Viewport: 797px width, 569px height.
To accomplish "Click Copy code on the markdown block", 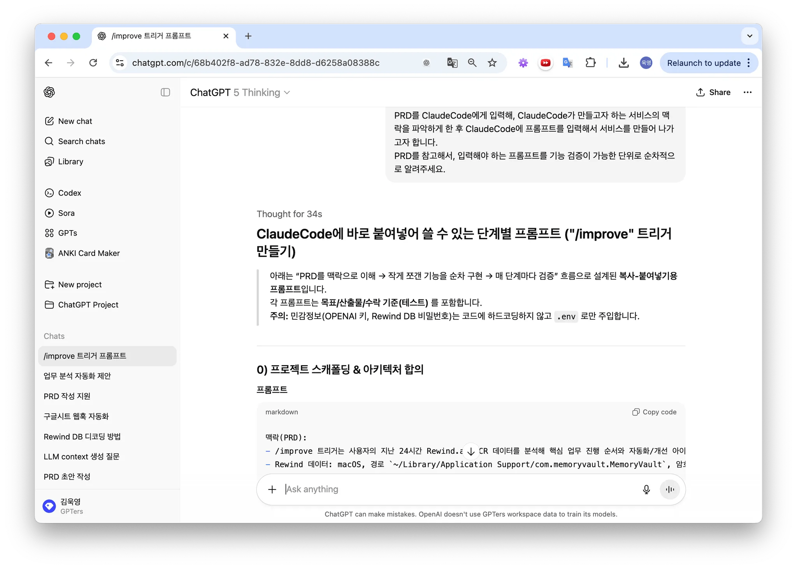I will [x=654, y=412].
